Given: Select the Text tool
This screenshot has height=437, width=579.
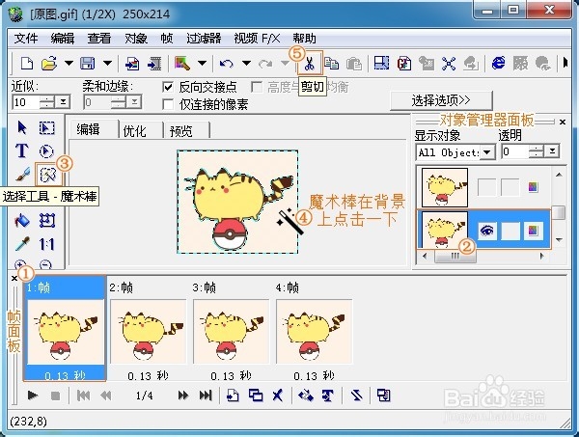Looking at the screenshot, I should (22, 150).
